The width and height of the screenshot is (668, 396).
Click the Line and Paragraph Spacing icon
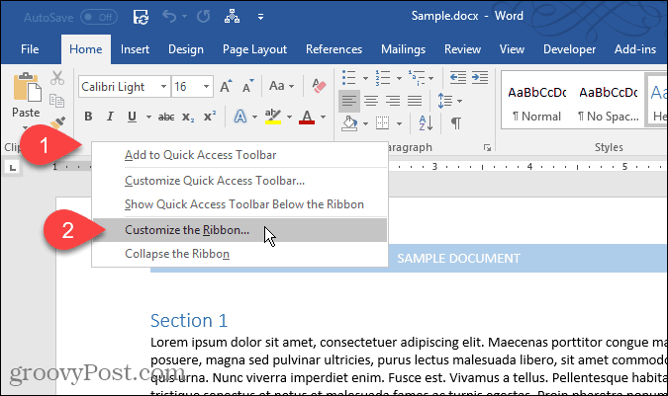445,101
